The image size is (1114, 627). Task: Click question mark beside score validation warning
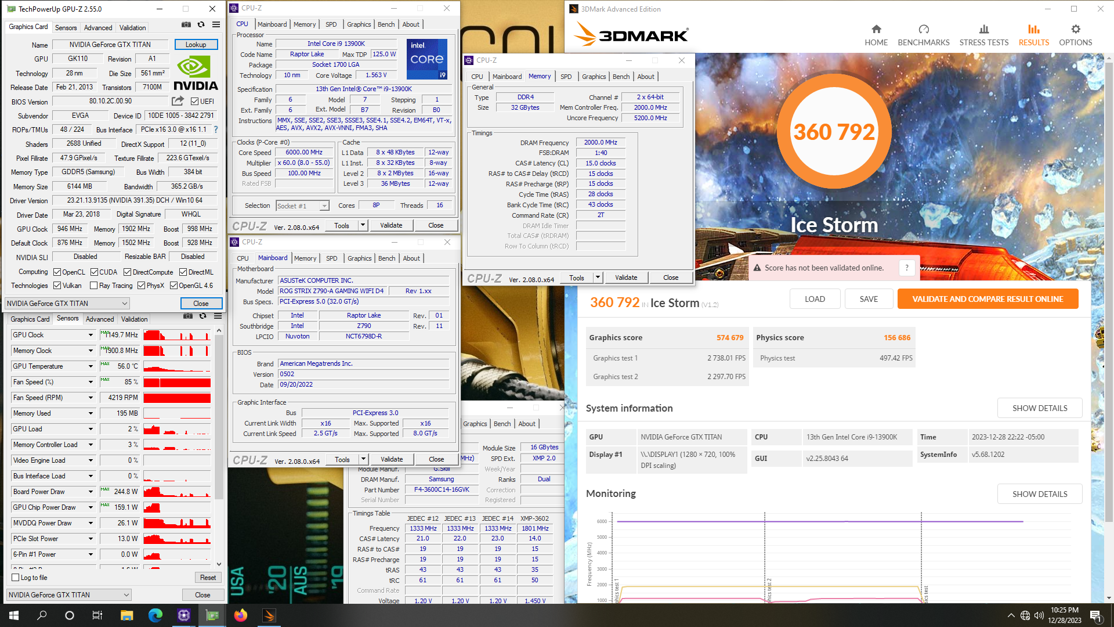pyautogui.click(x=906, y=268)
